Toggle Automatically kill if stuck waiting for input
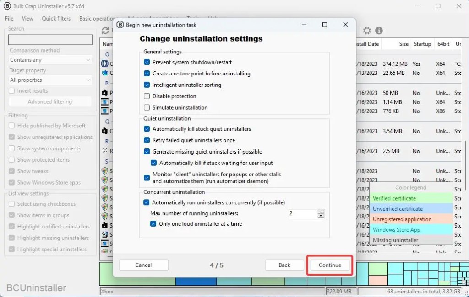The width and height of the screenshot is (469, 297). [x=153, y=163]
